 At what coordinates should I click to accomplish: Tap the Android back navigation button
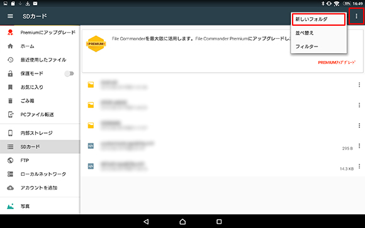[x=146, y=222]
